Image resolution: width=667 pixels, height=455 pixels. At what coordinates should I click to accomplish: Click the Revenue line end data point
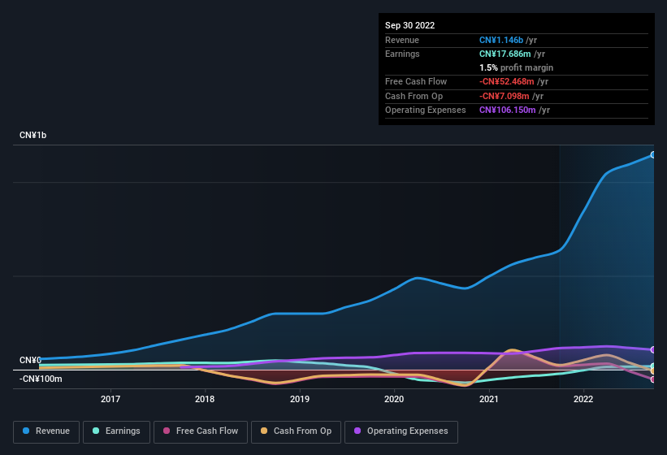(653, 155)
